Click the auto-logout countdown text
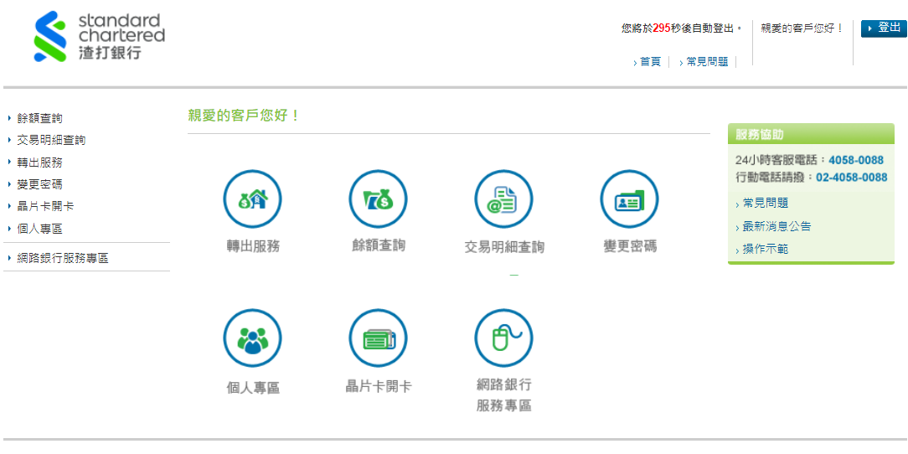This screenshot has height=454, width=908. (x=682, y=28)
